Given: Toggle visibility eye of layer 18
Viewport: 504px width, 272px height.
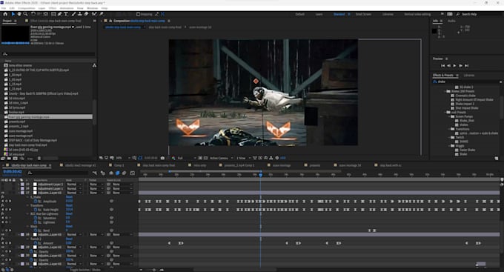Looking at the screenshot, I should click(x=3, y=235).
